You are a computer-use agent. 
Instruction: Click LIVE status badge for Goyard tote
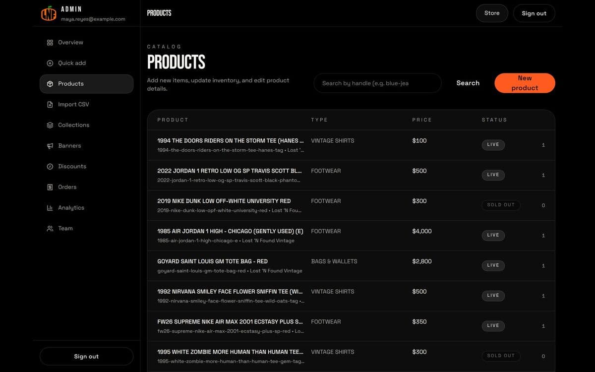[x=493, y=265]
